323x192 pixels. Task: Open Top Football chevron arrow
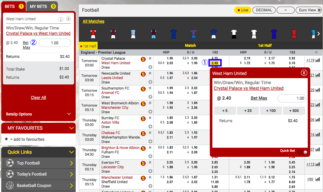(72, 163)
